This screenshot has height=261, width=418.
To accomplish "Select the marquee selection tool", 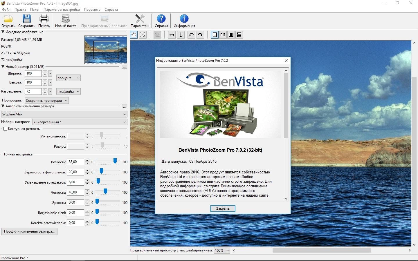I will coord(143,35).
